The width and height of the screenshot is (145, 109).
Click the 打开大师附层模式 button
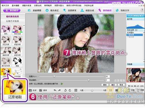(x=136, y=16)
